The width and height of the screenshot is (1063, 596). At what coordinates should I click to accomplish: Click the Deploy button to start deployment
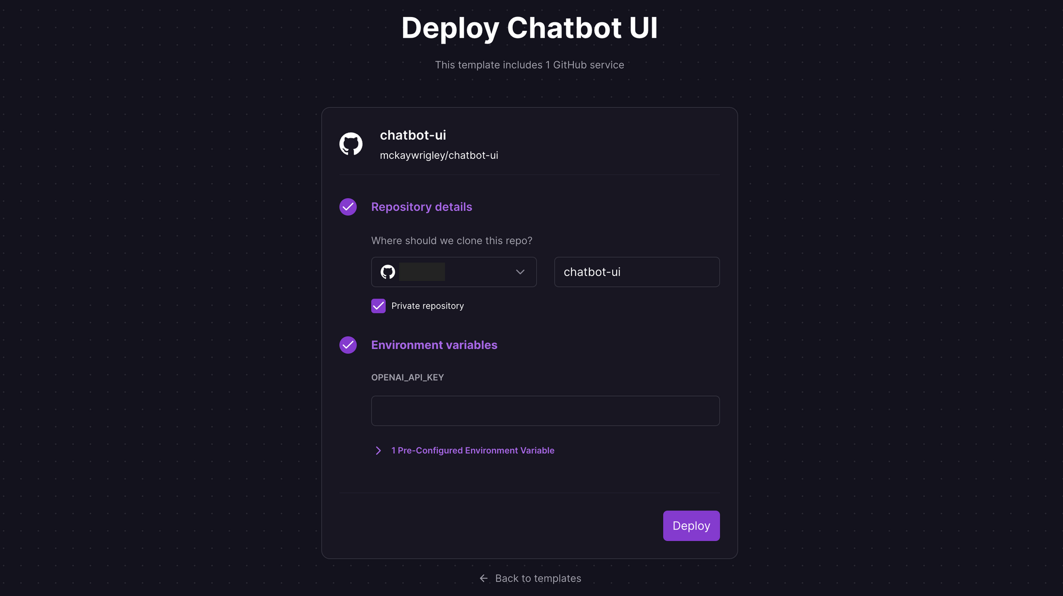tap(690, 525)
